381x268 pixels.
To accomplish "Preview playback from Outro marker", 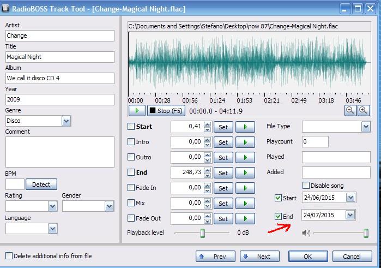I will [x=245, y=158].
